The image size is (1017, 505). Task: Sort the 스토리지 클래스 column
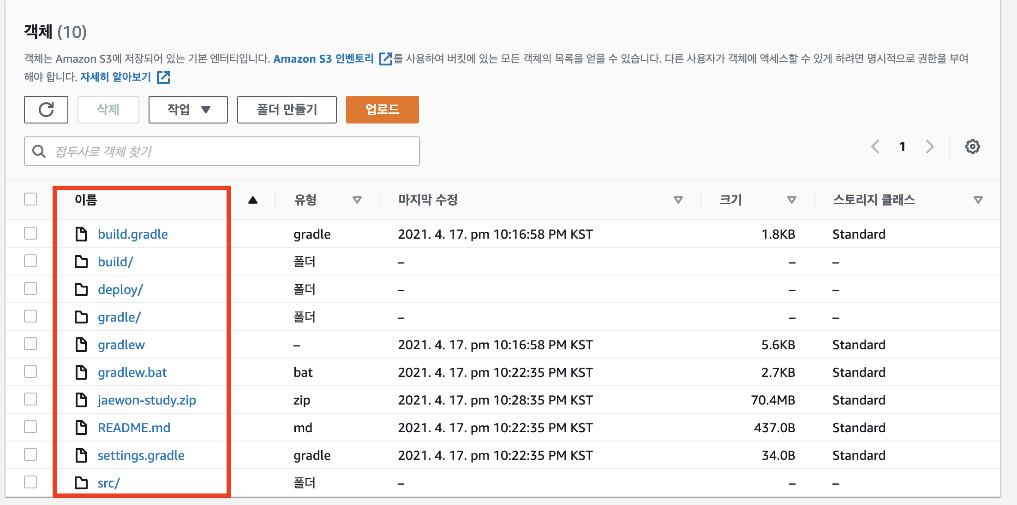tap(978, 200)
